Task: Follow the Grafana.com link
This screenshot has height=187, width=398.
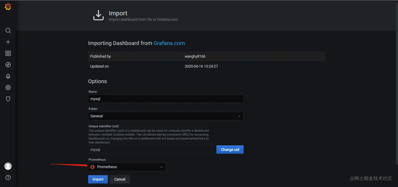Action: click(x=169, y=43)
